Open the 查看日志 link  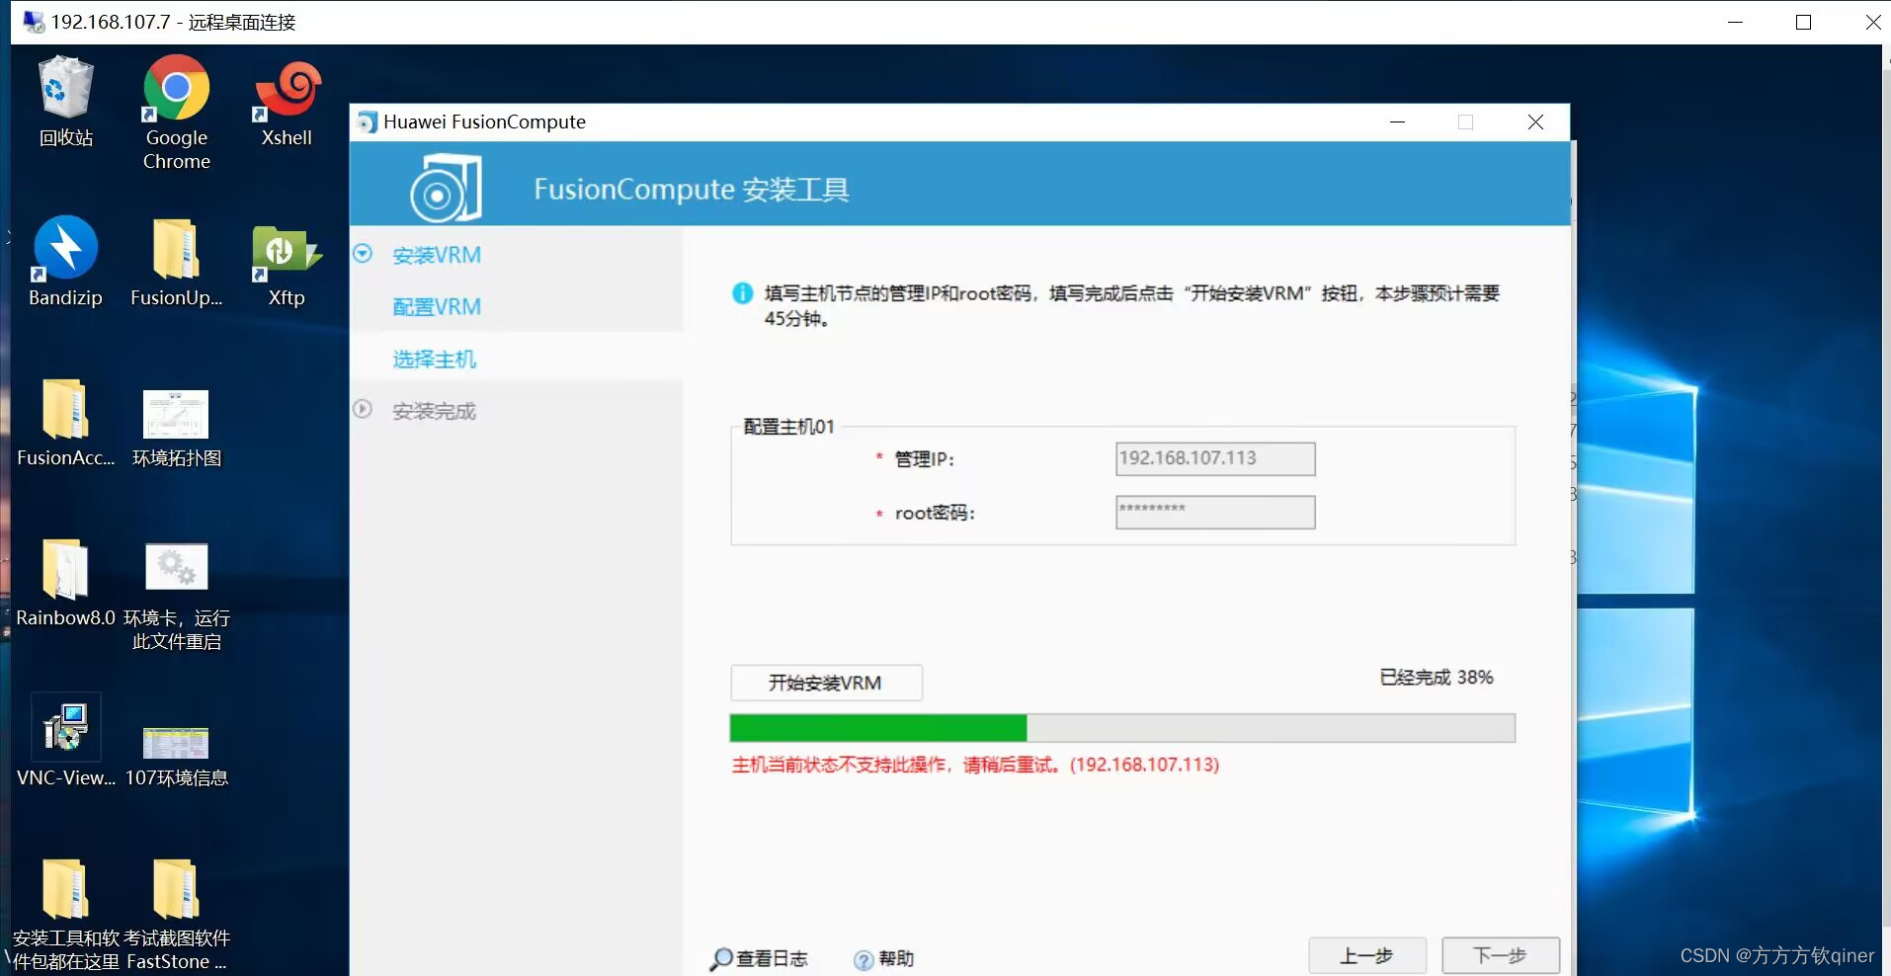(x=772, y=958)
